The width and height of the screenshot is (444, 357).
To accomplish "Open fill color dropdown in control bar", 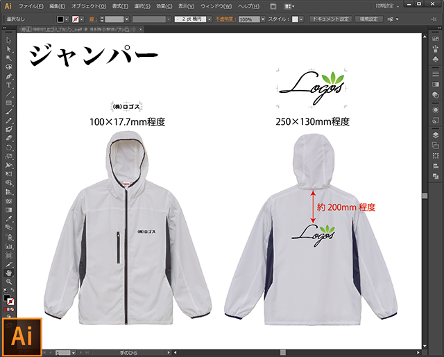I will click(x=67, y=19).
